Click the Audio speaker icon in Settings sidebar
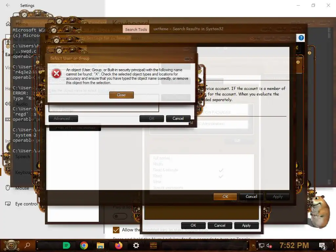The width and height of the screenshot is (336, 252). tap(8, 104)
